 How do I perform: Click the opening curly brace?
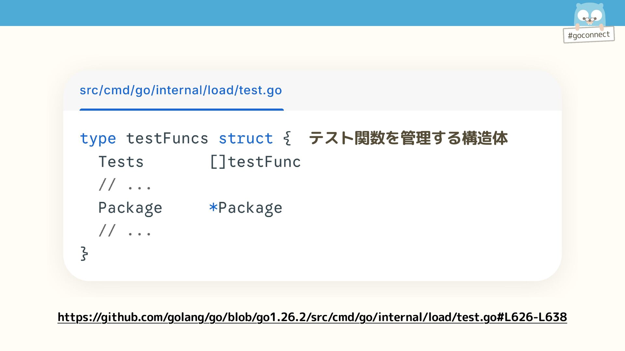(x=287, y=139)
